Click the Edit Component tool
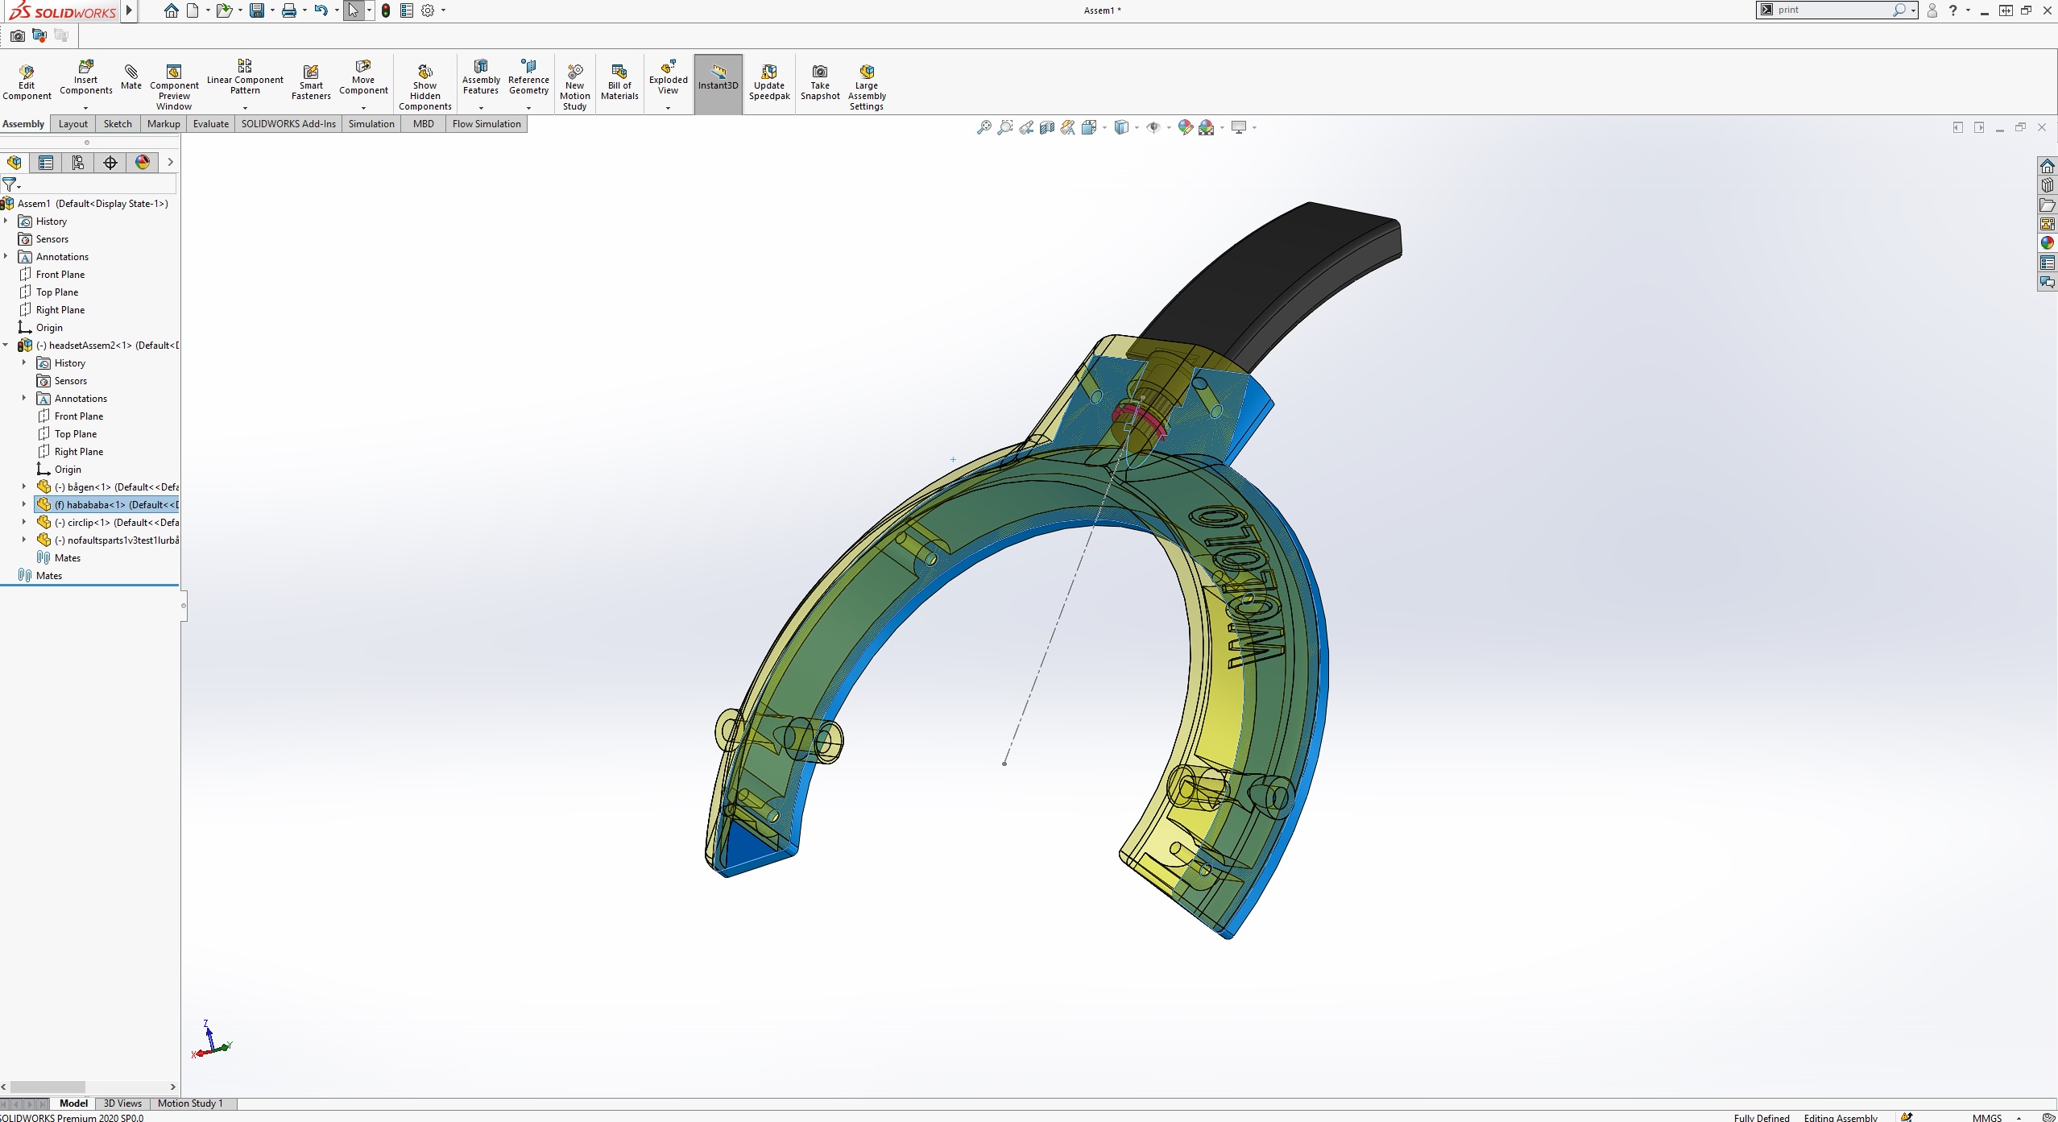Screen dimensions: 2058x1122 coord(27,82)
